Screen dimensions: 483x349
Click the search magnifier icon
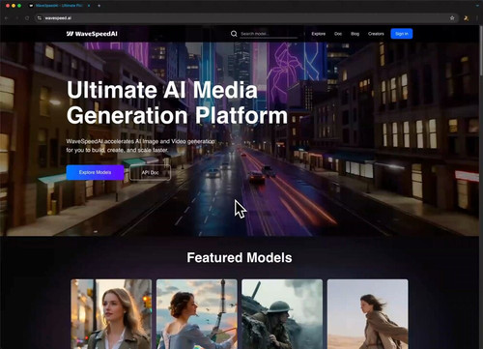pos(234,34)
